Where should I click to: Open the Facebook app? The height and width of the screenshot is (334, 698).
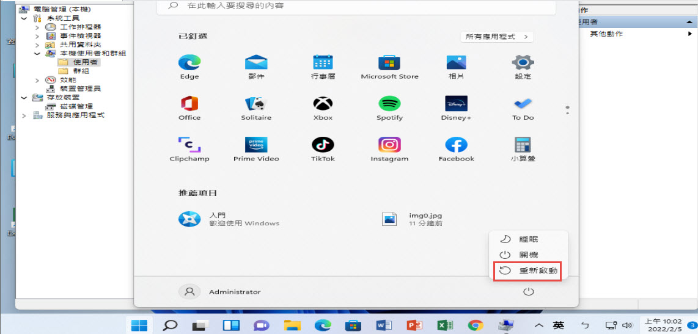coord(457,150)
